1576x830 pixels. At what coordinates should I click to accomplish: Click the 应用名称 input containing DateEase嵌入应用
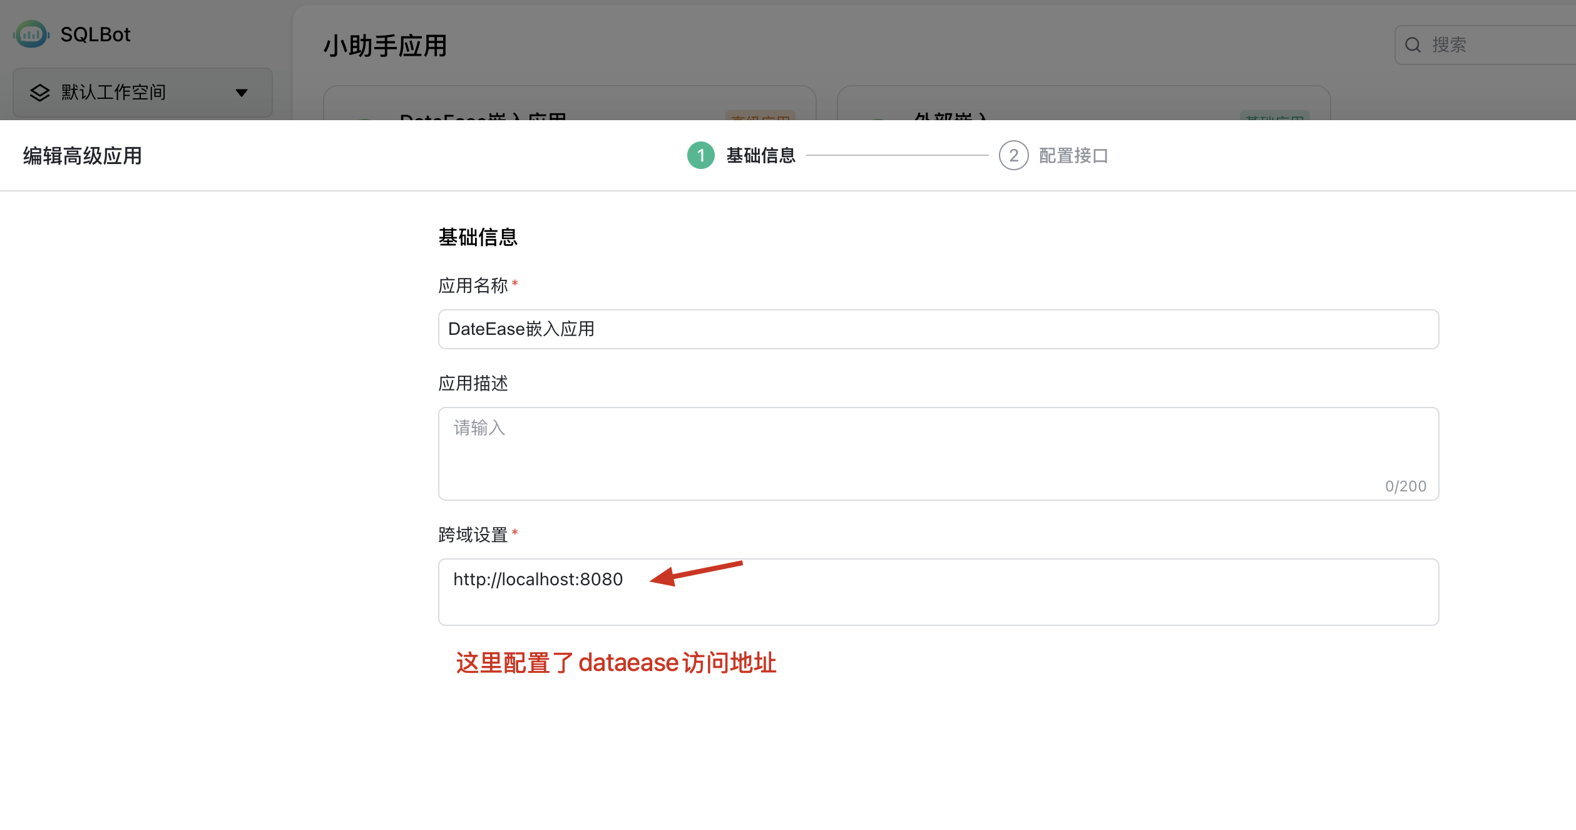point(938,329)
